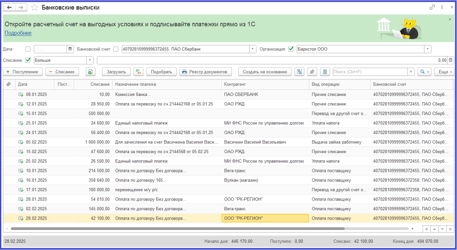Open the Больше comparison dropdown
Image resolution: width=457 pixels, height=250 pixels.
point(90,60)
